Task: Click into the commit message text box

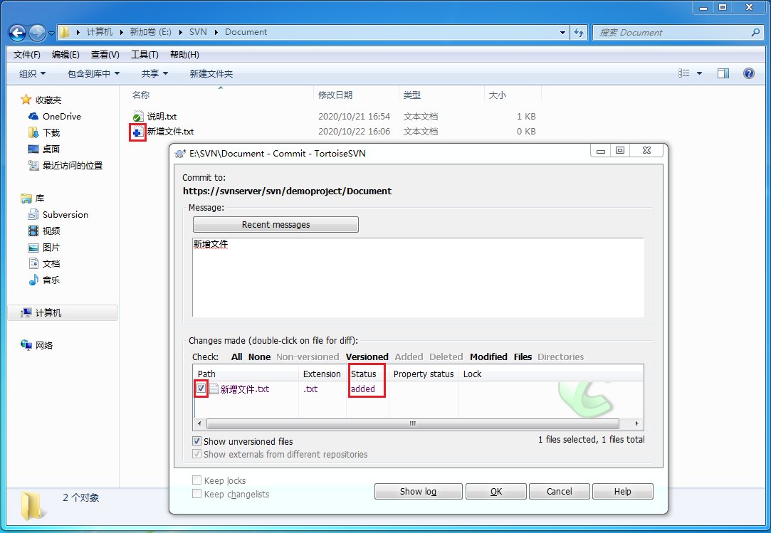Action: (x=418, y=278)
